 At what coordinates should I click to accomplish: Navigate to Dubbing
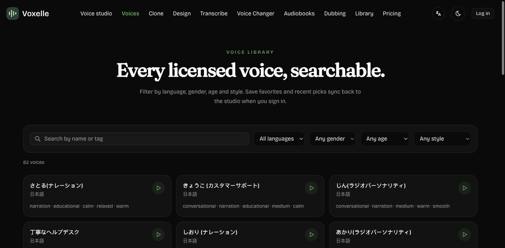point(335,13)
